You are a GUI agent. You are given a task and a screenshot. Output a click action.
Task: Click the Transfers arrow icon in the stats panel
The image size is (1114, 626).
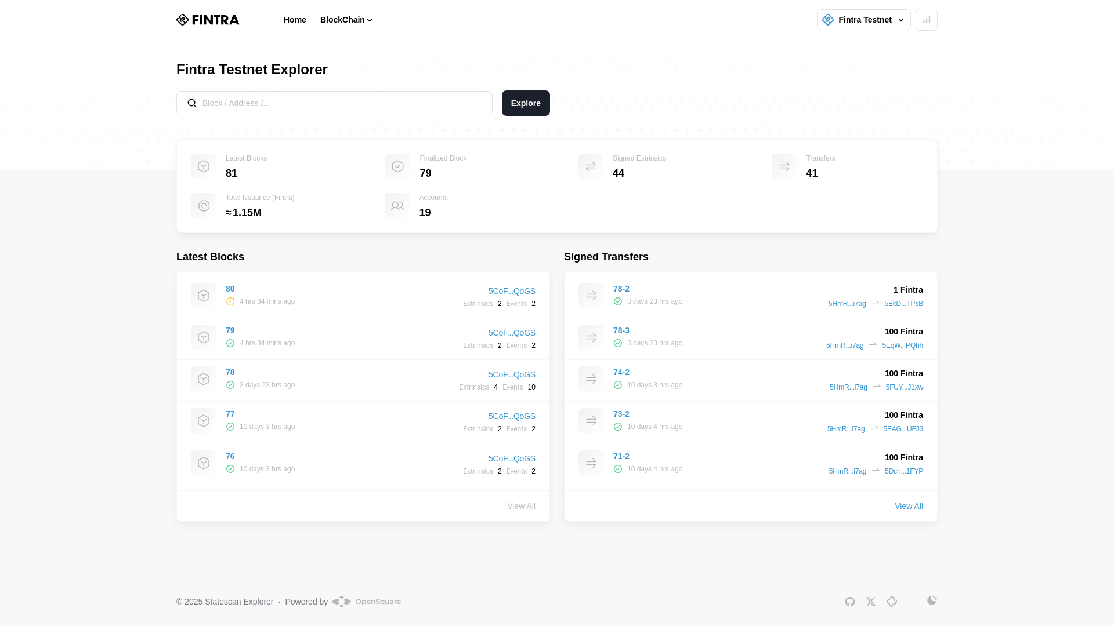[784, 166]
